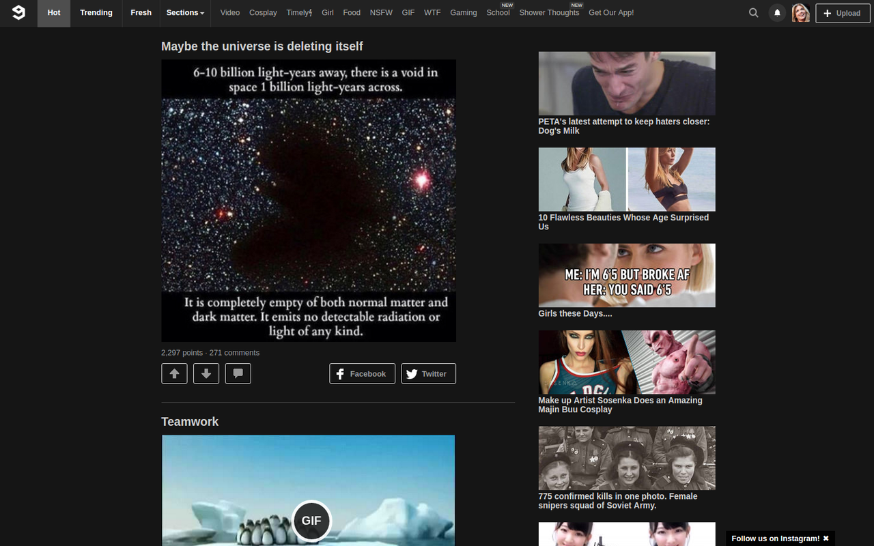Downvote the universe void post
The image size is (874, 546).
point(206,373)
